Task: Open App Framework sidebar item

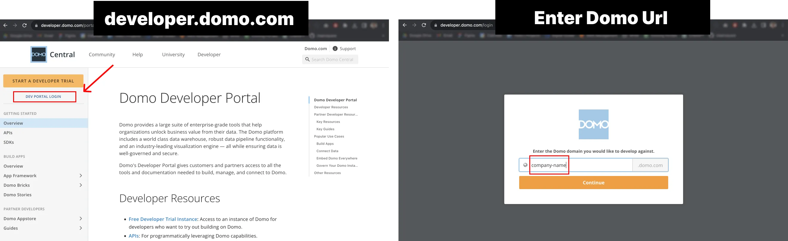Action: (20, 175)
